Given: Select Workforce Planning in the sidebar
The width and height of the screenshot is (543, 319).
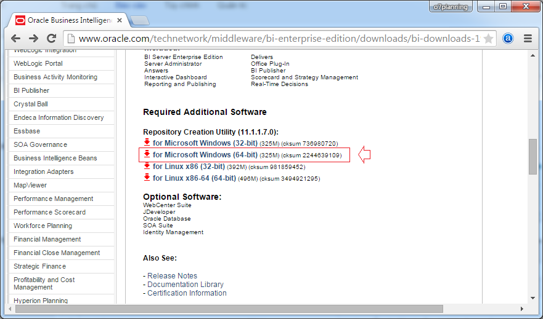Looking at the screenshot, I should pos(62,226).
